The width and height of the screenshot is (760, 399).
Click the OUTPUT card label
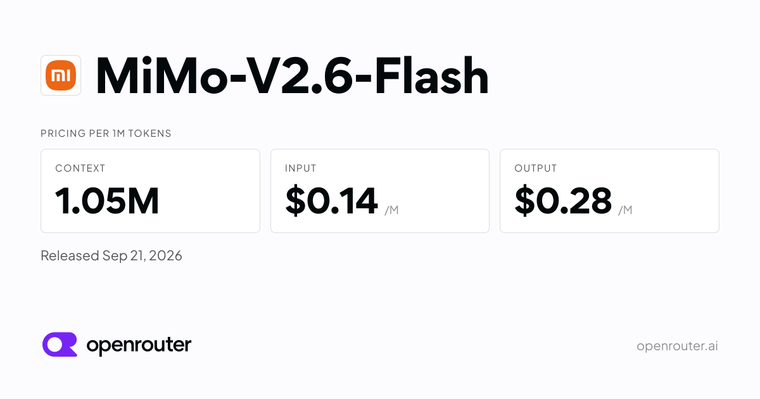(x=536, y=168)
